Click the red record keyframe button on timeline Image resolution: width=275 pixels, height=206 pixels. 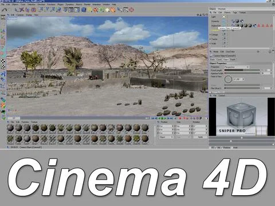pyautogui.click(x=180, y=118)
